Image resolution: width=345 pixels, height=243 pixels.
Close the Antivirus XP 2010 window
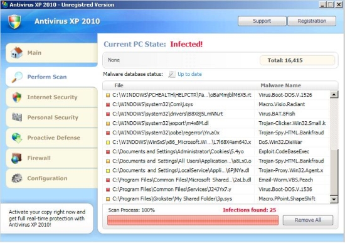click(x=339, y=4)
